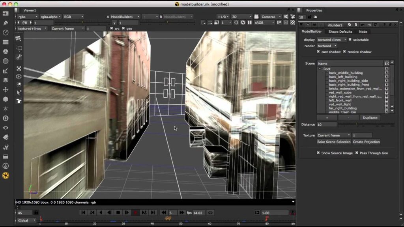404x227 pixels.
Task: Open the Deep nodes D icon
Action: (6, 118)
